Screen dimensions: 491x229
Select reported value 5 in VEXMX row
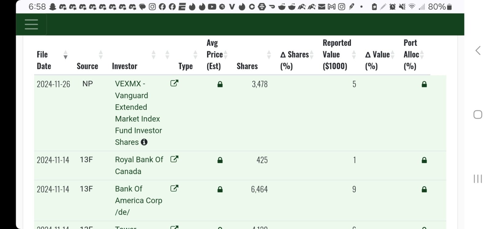(x=354, y=84)
